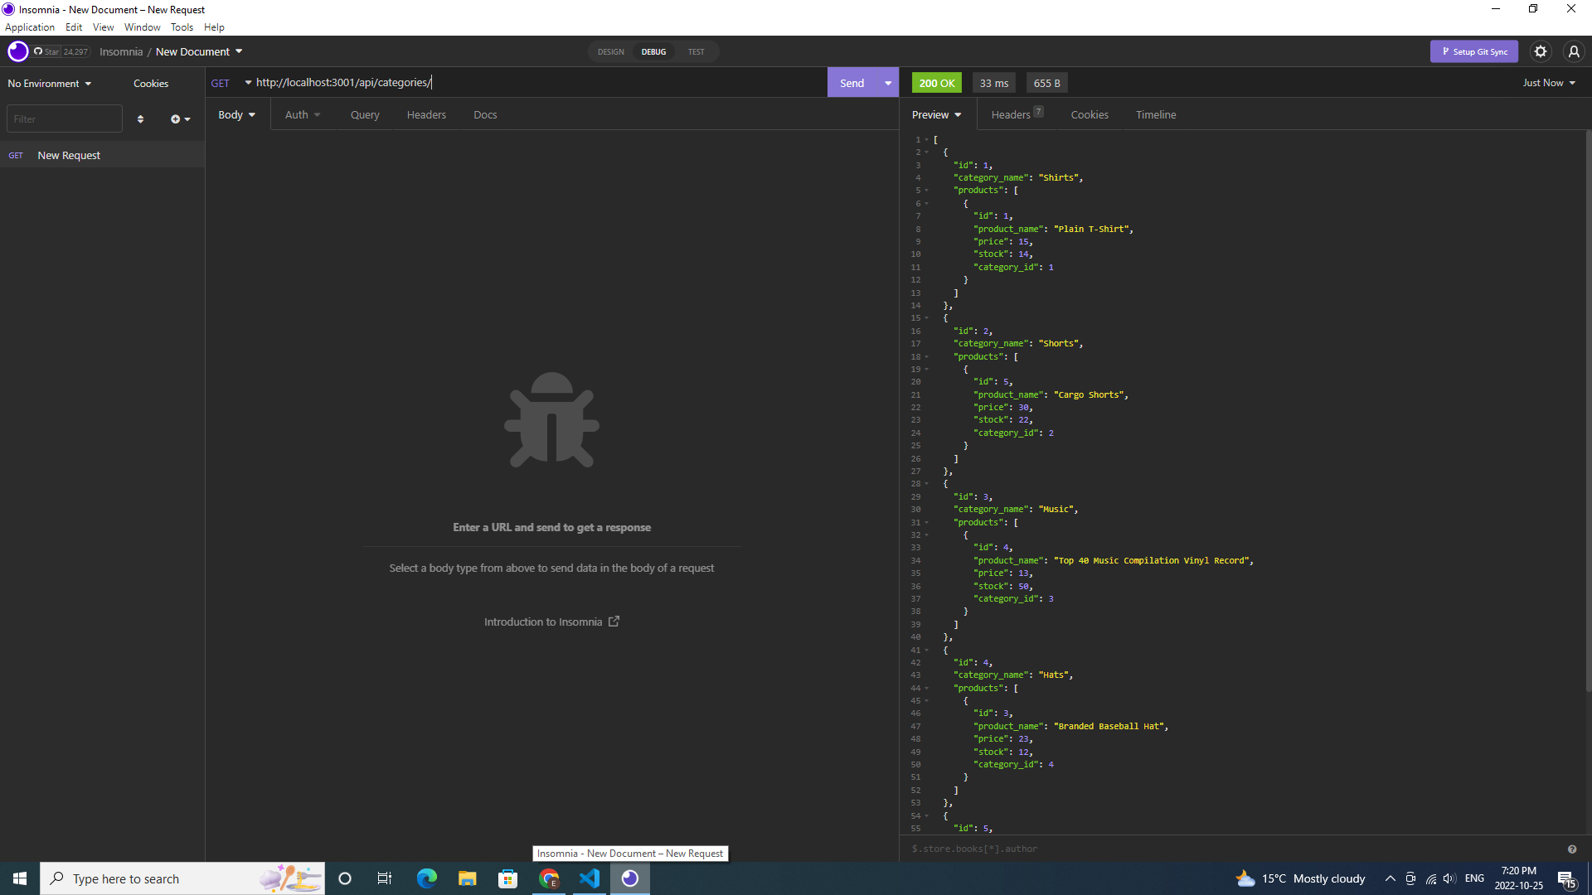This screenshot has width=1592, height=895.
Task: Switch to the Timeline tab
Action: (x=1156, y=114)
